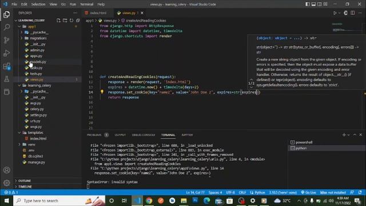This screenshot has width=366, height=206.
Task: Open Explorer more actions ellipsis
Action: coord(75,13)
